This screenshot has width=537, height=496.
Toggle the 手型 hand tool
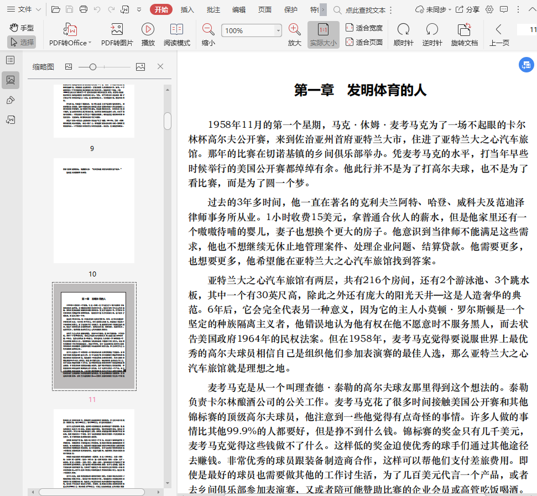point(22,28)
